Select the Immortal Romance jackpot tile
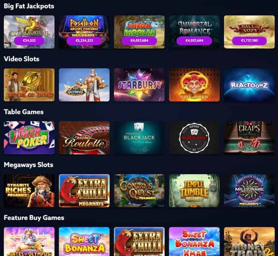Image resolution: width=278 pixels, height=256 pixels. 194,32
